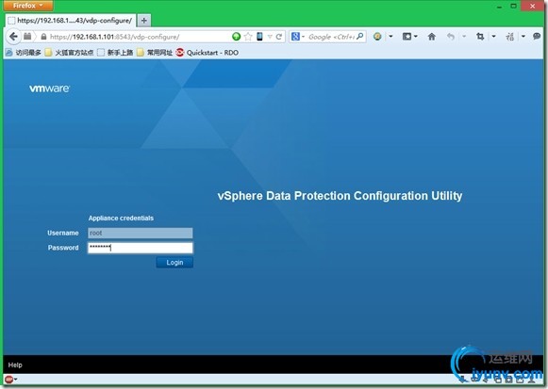Expand dropdown next to crop tool icon
The width and height of the screenshot is (548, 389).
[494, 37]
